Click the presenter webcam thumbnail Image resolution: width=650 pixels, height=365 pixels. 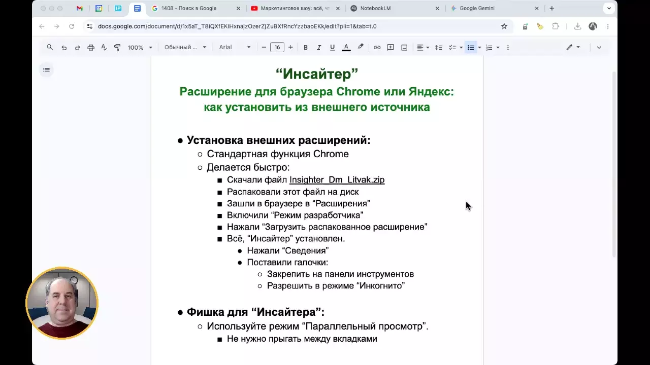[62, 303]
